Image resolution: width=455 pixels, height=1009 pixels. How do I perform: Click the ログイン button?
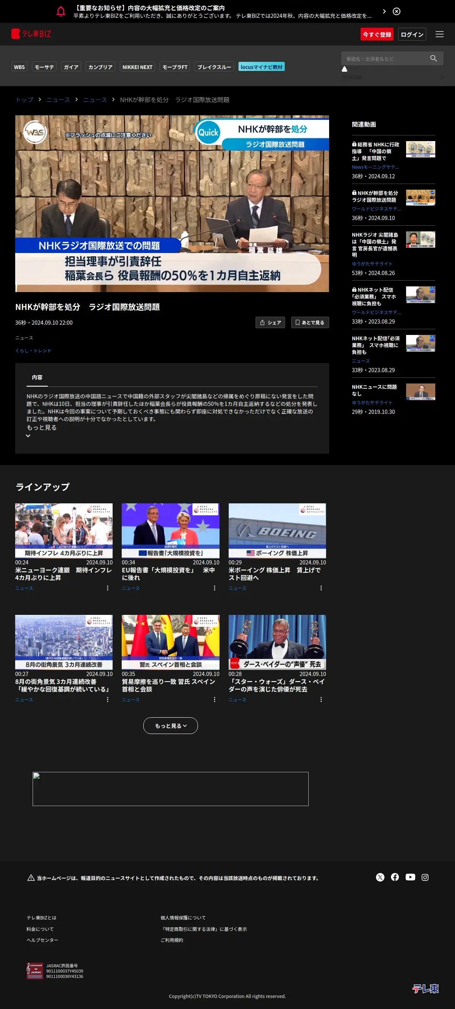click(412, 35)
